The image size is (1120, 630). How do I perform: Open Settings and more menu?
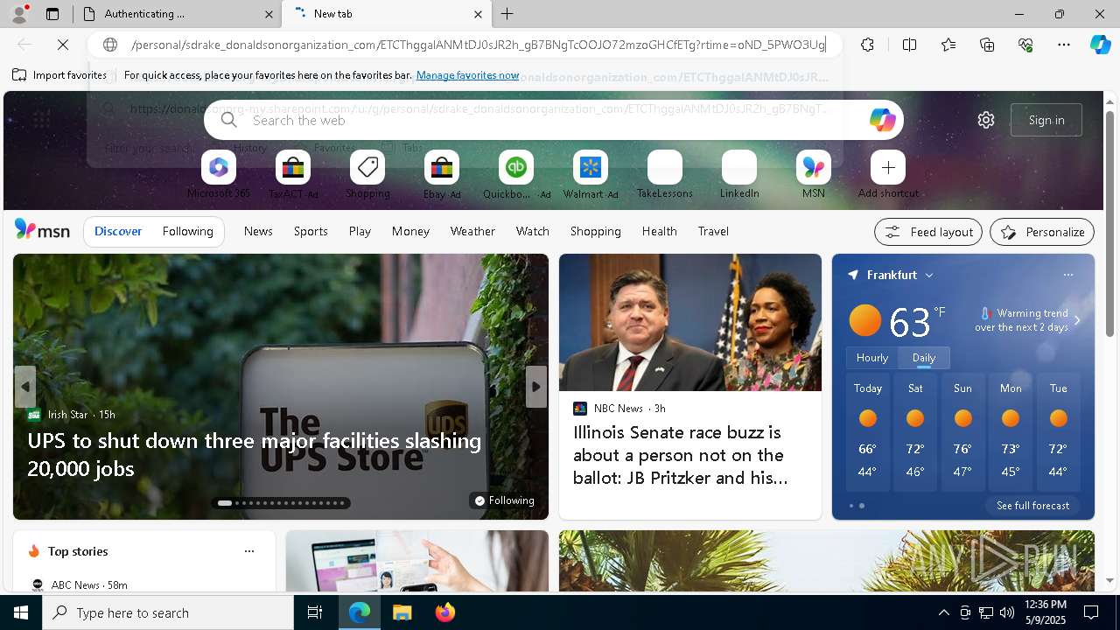point(1064,45)
